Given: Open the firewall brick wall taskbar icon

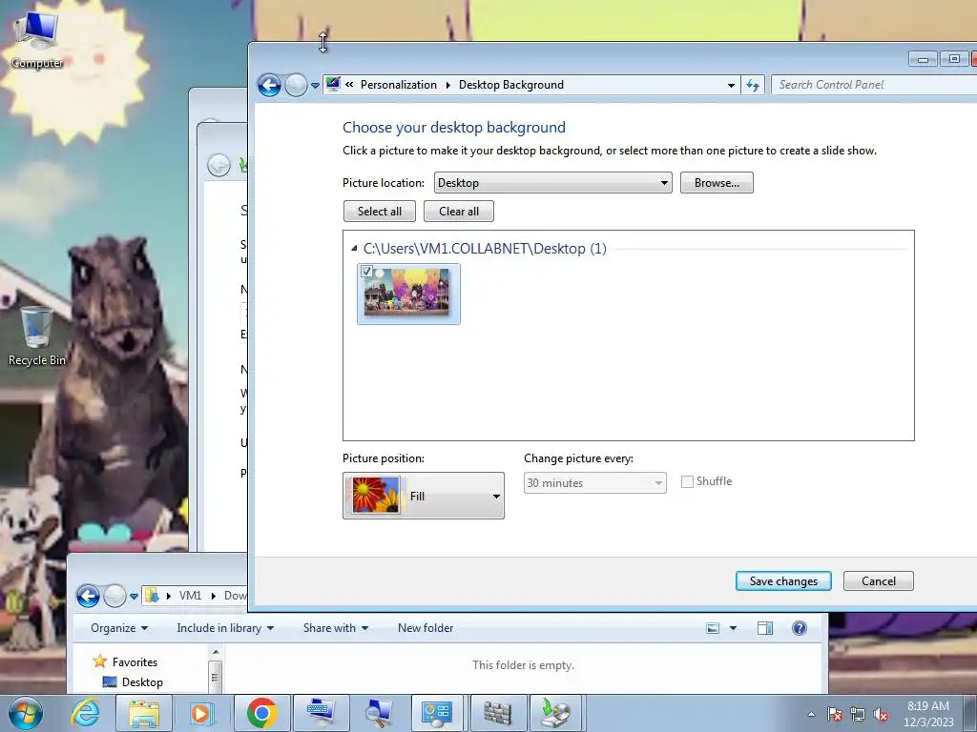Looking at the screenshot, I should coord(496,713).
